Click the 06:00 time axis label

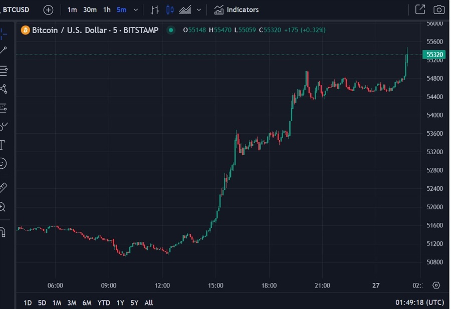(55, 285)
